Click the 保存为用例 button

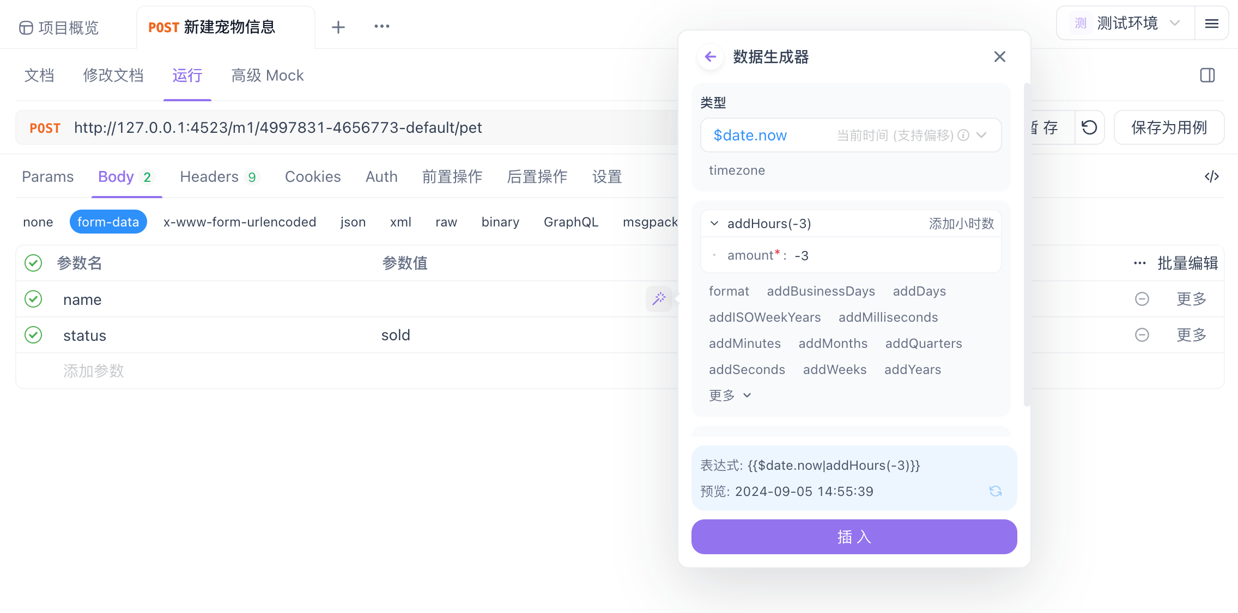[1169, 127]
